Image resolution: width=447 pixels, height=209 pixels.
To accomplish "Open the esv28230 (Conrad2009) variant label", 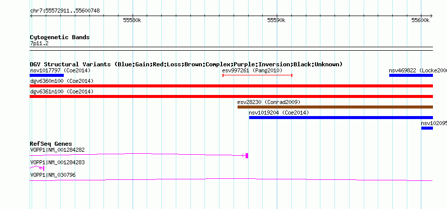I will pos(269,102).
